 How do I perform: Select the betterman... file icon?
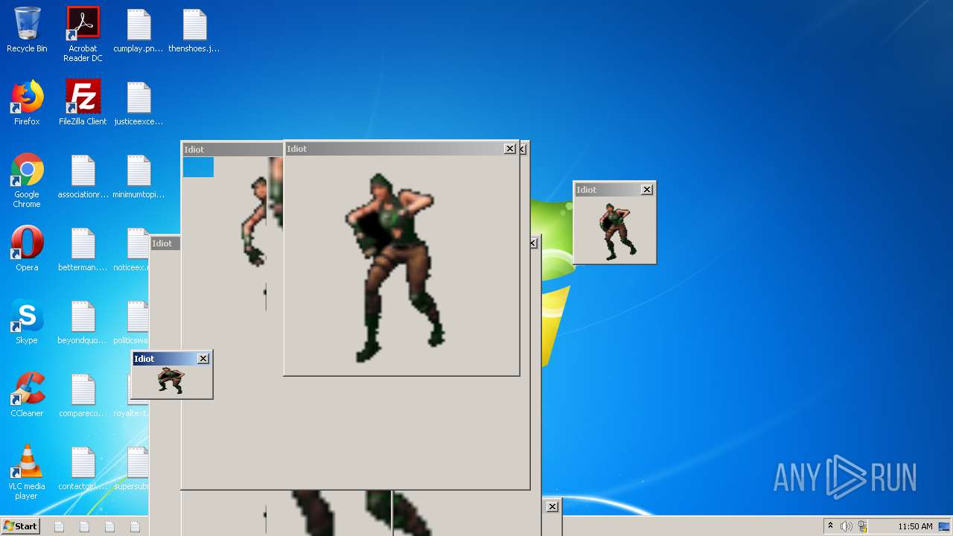click(x=83, y=249)
